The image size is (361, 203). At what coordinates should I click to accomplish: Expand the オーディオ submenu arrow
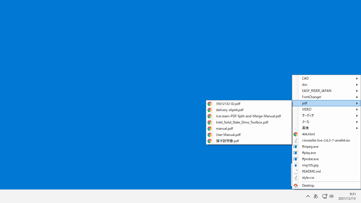pos(357,116)
